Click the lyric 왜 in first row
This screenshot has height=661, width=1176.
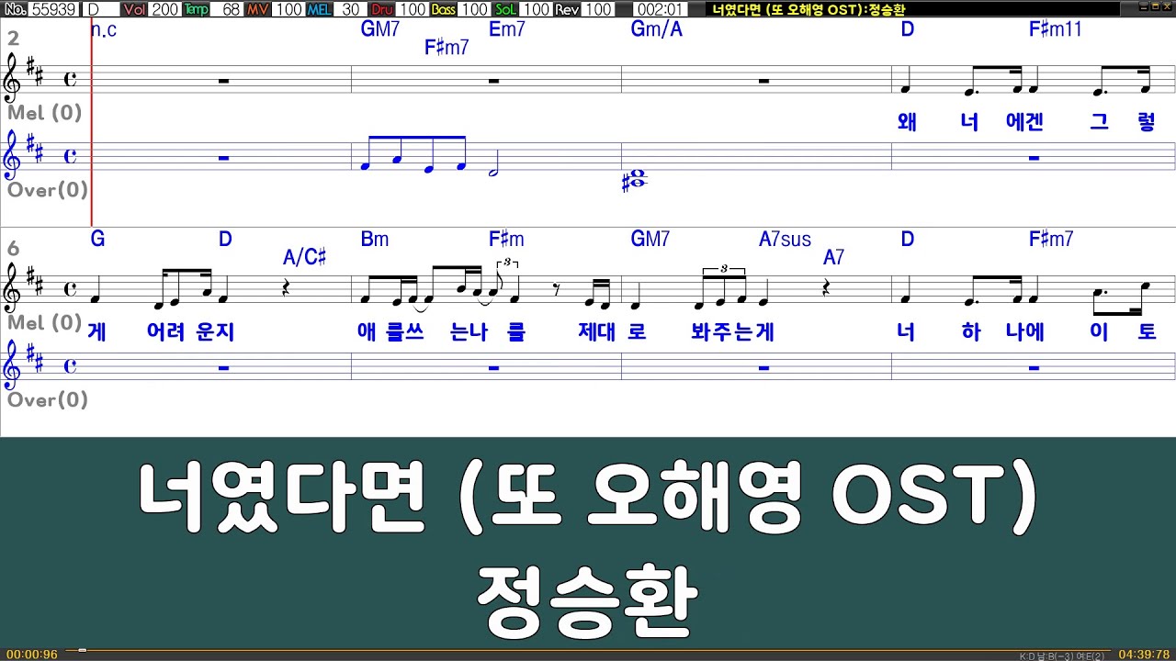[x=908, y=123]
